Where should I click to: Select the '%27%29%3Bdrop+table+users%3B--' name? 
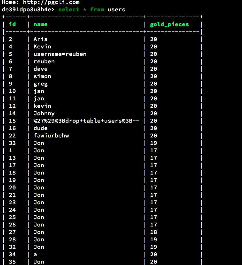tap(86, 121)
